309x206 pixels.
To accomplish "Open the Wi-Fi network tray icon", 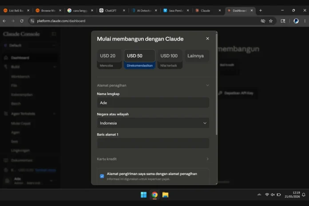I will point(267,195).
